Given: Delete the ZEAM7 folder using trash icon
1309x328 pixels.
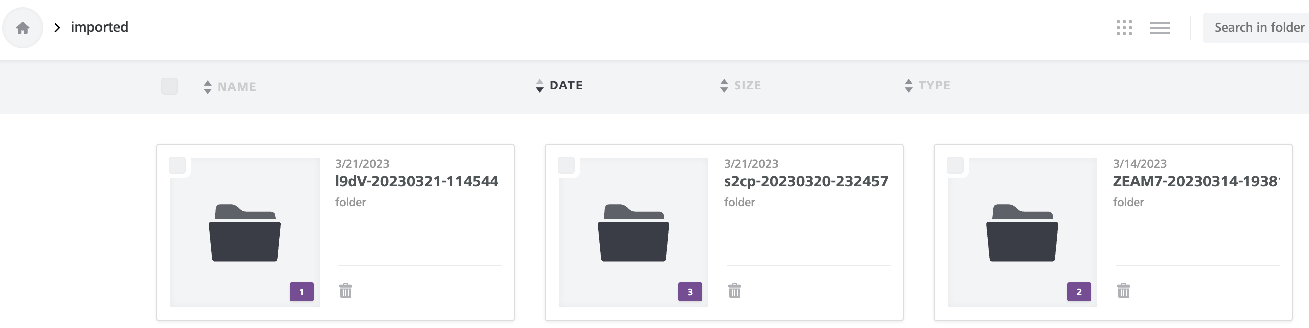Looking at the screenshot, I should pos(1123,291).
